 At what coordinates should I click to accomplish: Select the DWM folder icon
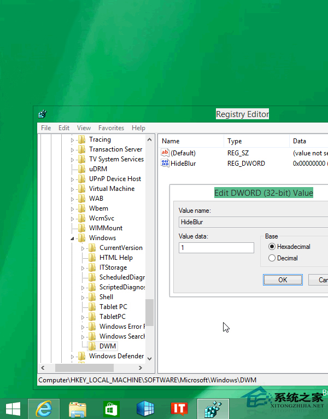(92, 346)
